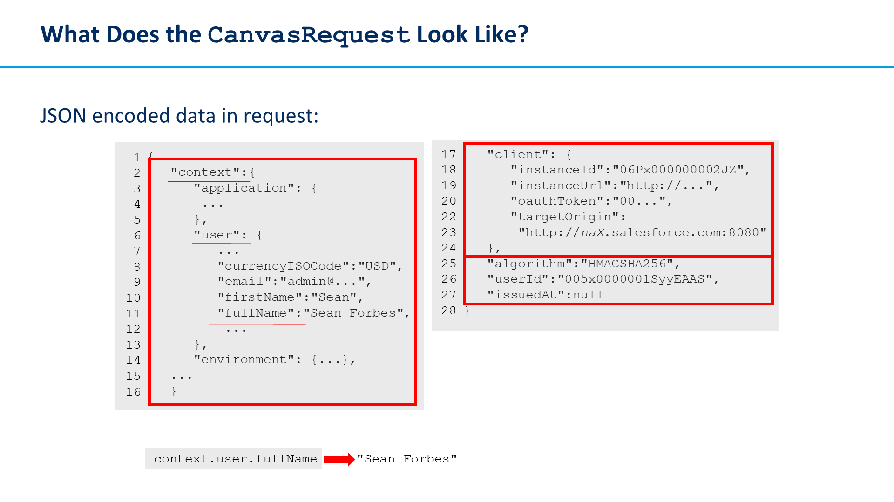Click the "http://naX.salesforce.com:8080" value

[x=643, y=232]
